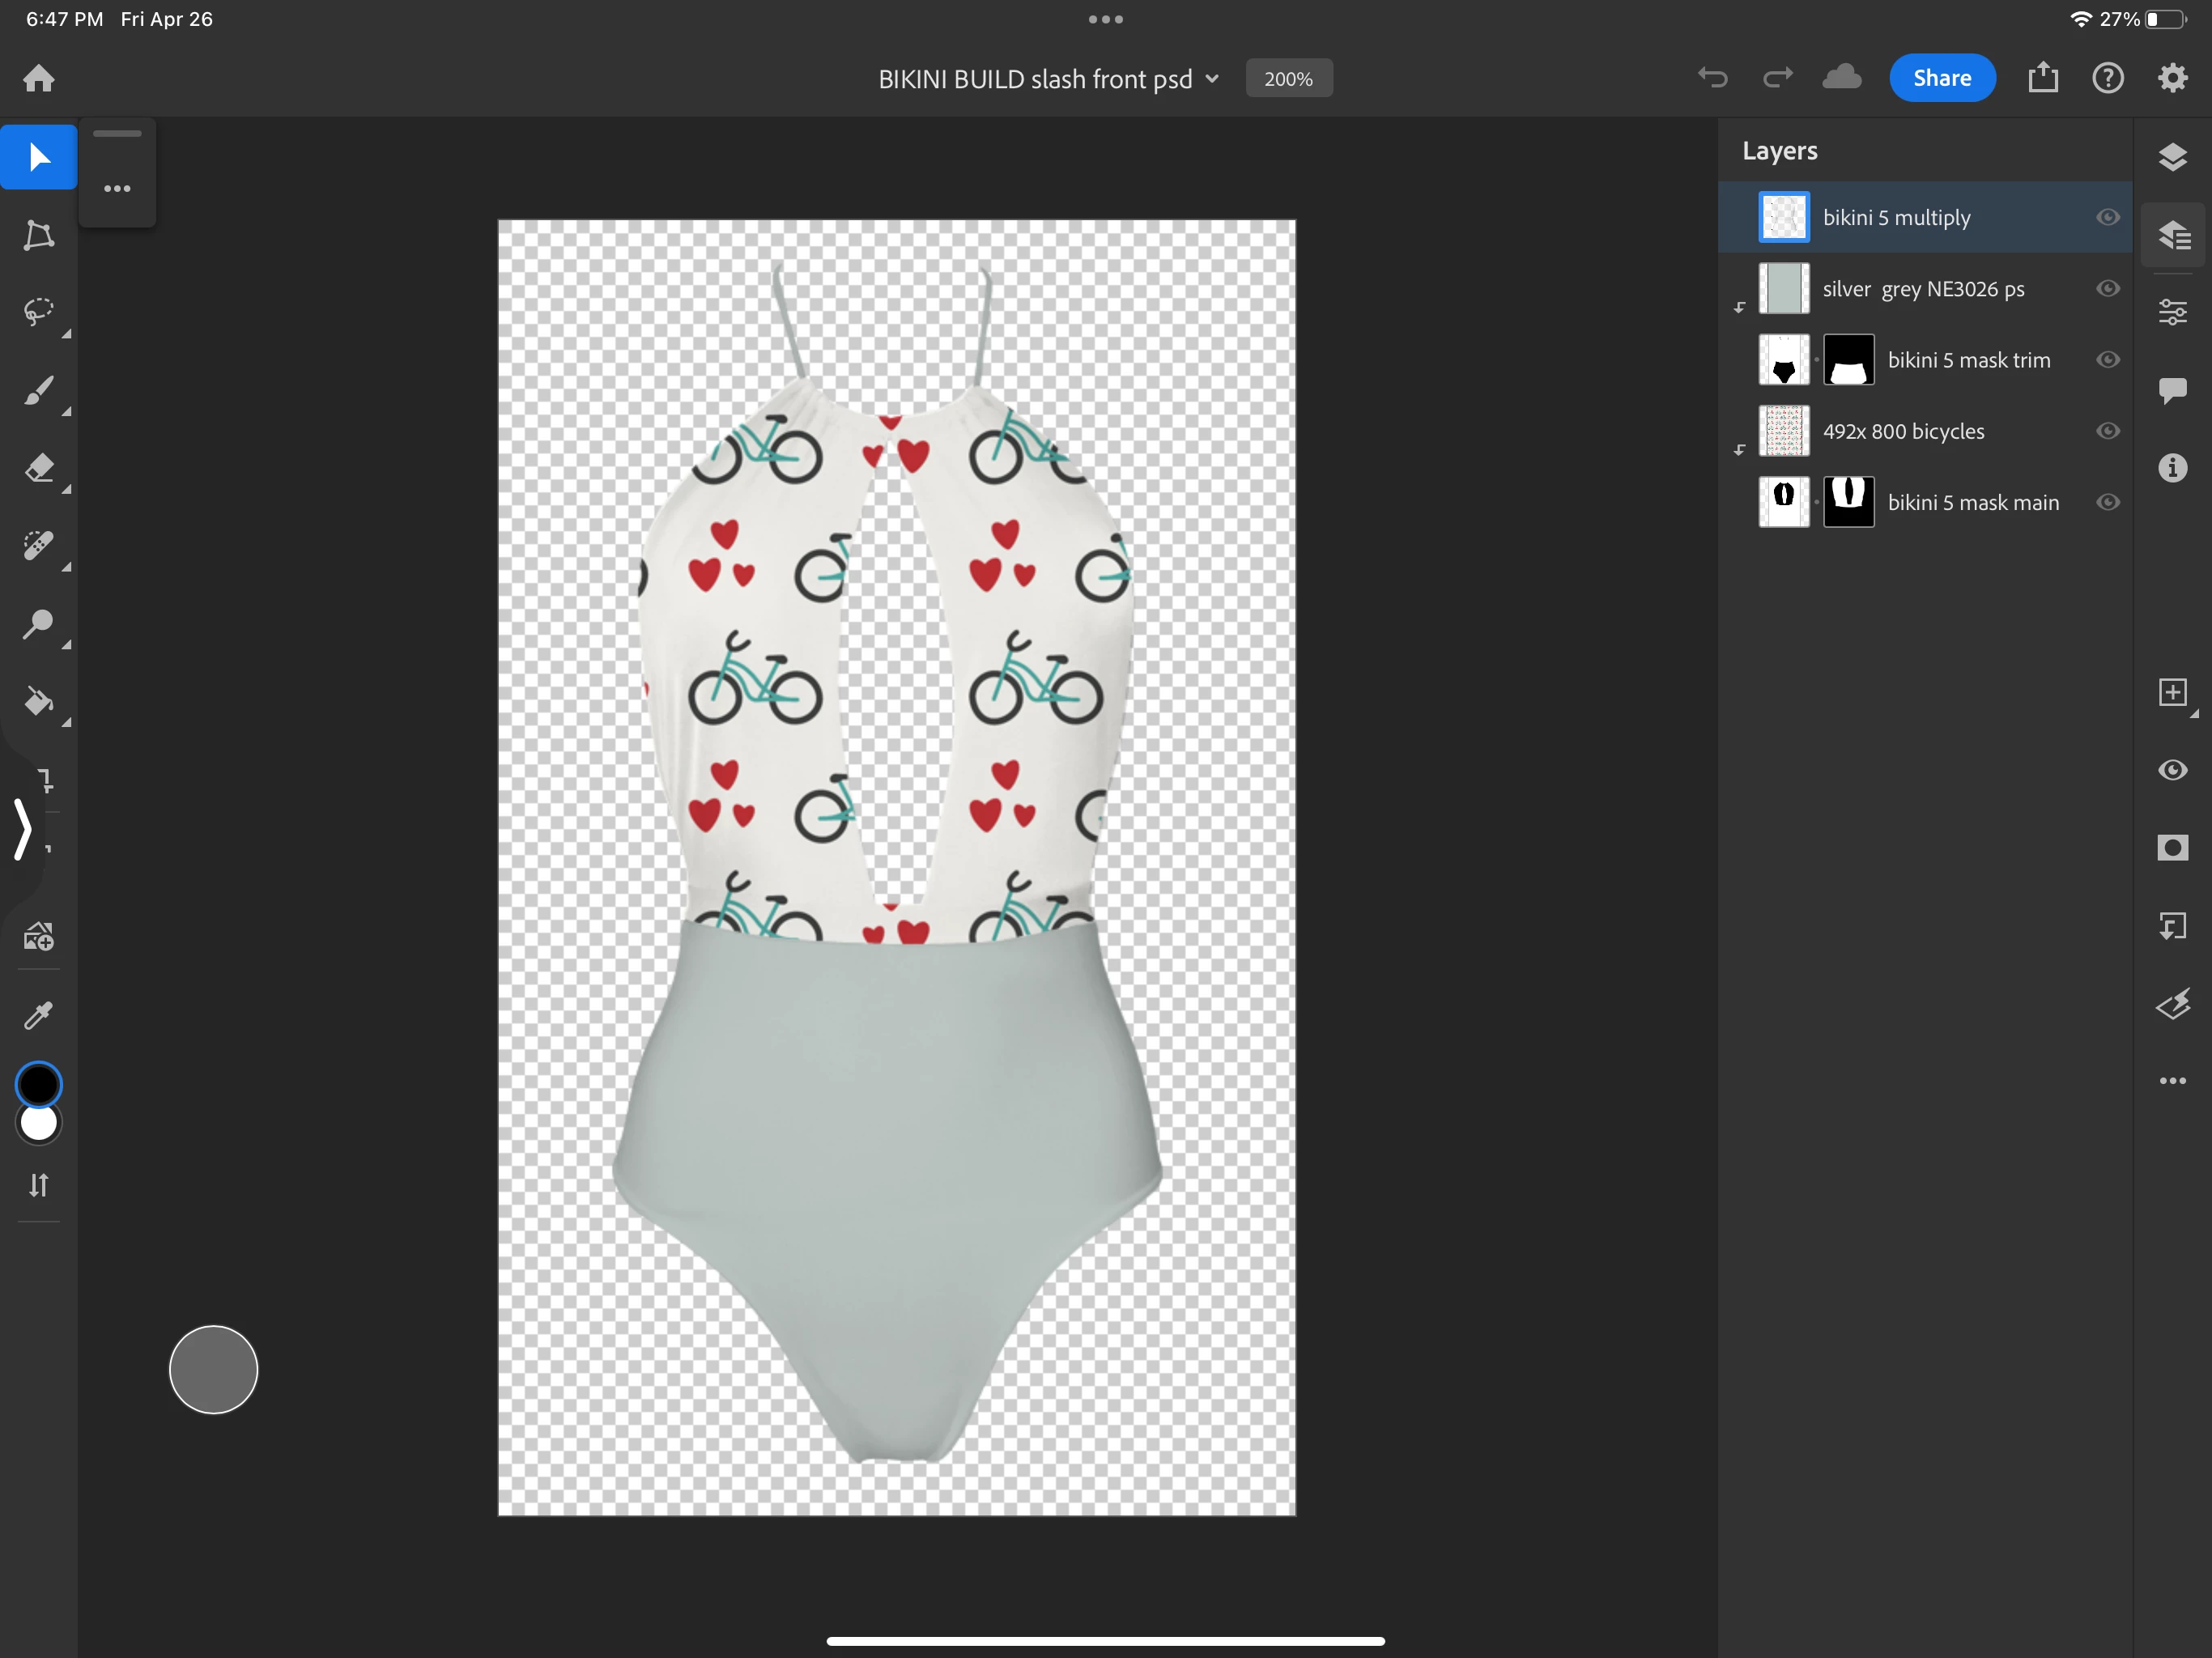Viewport: 2212px width, 1658px height.
Task: Select the Brush tool
Action: (x=38, y=390)
